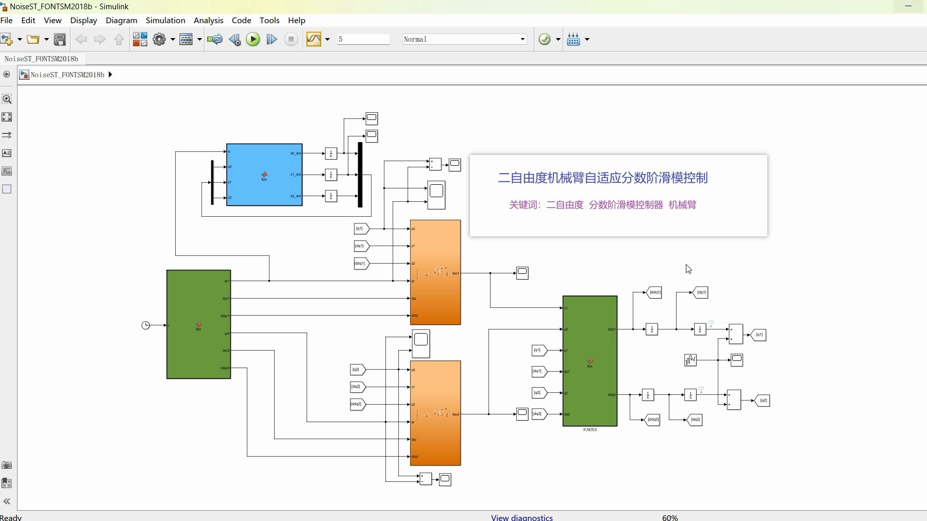Click the 60% zoom level in status bar
Screen dimensions: 927x521
pos(670,517)
